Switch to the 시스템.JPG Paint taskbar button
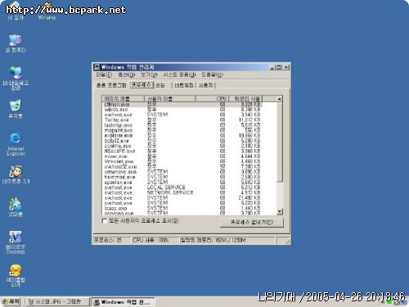Screen dimensions: 409x307 pyautogui.click(x=58, y=302)
